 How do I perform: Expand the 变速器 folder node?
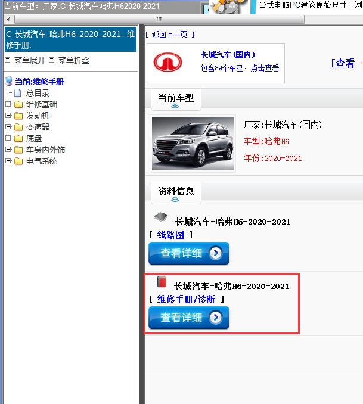pyautogui.click(x=8, y=127)
